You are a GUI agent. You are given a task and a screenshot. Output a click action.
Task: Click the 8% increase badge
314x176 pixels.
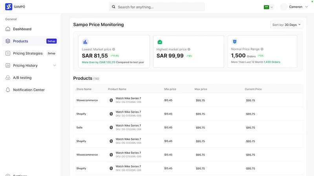189,56
